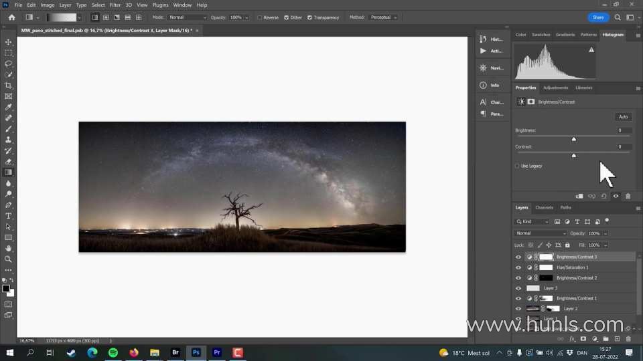Hide the Brightness/Contrast 1 layer

coord(518,298)
